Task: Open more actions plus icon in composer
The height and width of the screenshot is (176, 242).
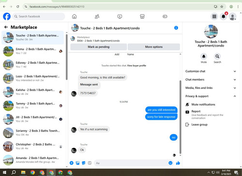Action: point(72,163)
